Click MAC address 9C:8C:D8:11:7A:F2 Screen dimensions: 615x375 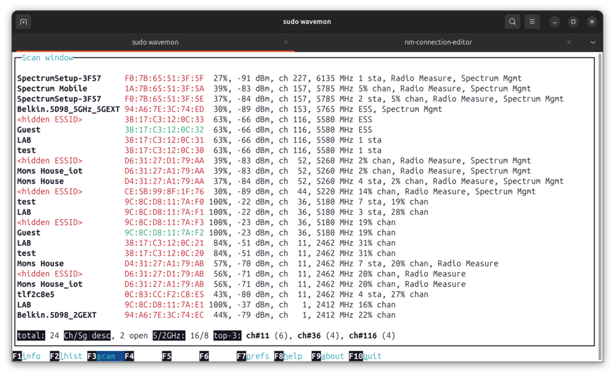(x=164, y=232)
